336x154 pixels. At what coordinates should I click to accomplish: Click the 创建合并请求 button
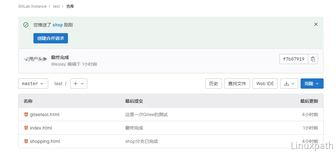pyautogui.click(x=51, y=38)
